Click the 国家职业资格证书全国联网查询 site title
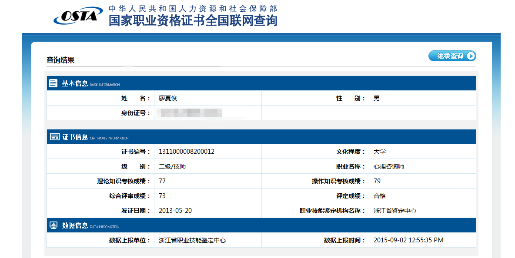 tap(193, 20)
